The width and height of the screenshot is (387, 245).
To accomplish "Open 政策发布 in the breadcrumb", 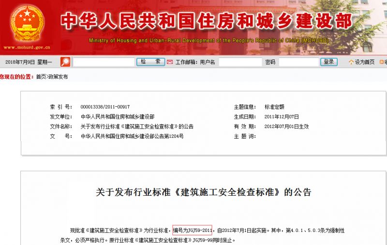I will point(59,76).
